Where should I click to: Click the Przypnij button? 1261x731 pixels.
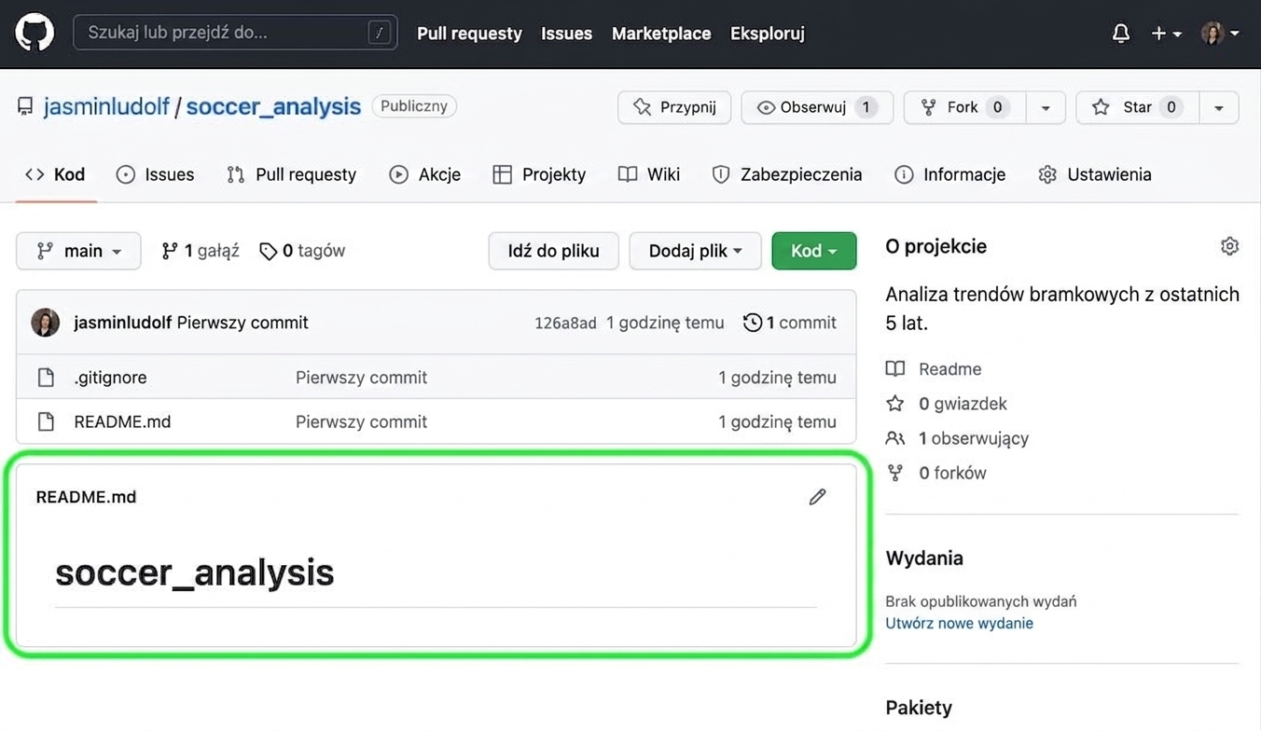click(x=674, y=107)
